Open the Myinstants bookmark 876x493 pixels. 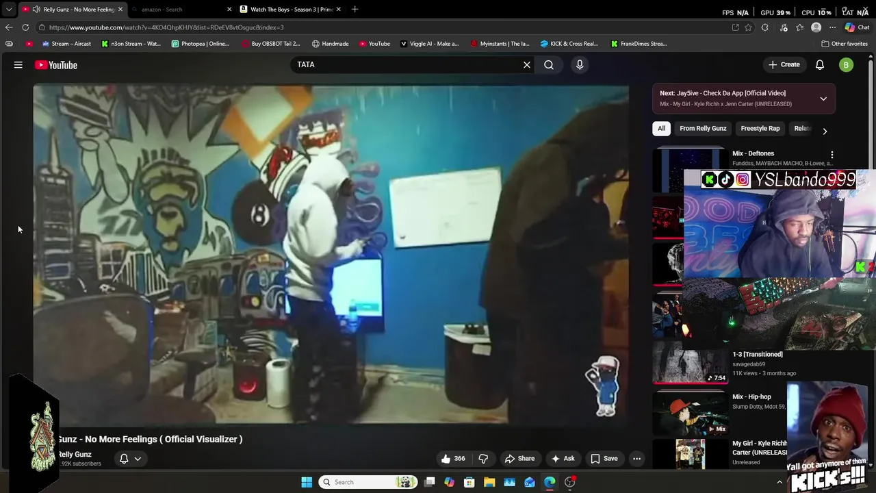[500, 44]
